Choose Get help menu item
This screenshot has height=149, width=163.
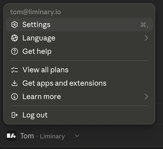79,51
